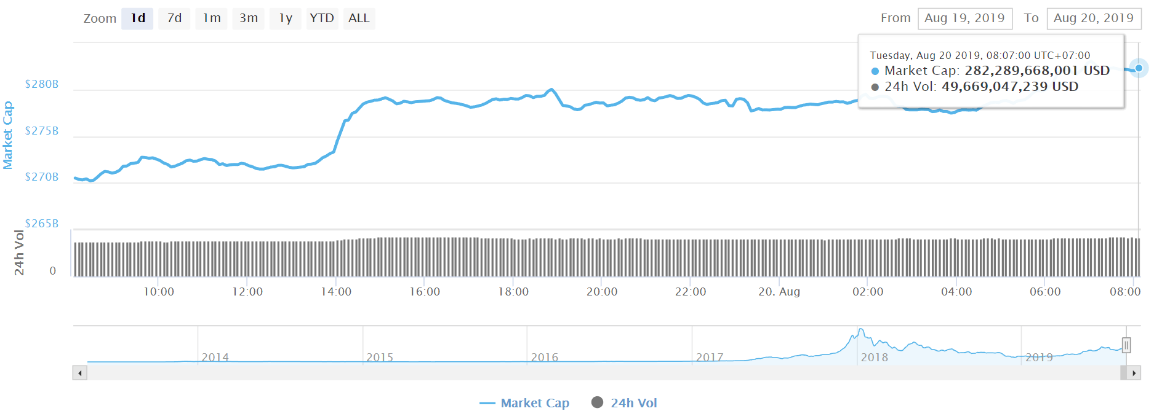Image resolution: width=1154 pixels, height=411 pixels.
Task: Grab the navigator range handle
Action: click(x=1126, y=345)
